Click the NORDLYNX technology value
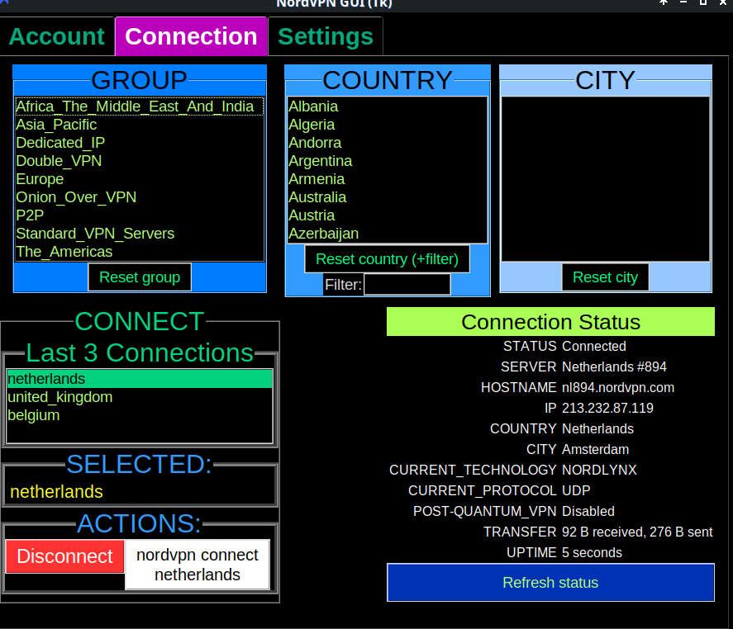The width and height of the screenshot is (733, 629). 599,470
